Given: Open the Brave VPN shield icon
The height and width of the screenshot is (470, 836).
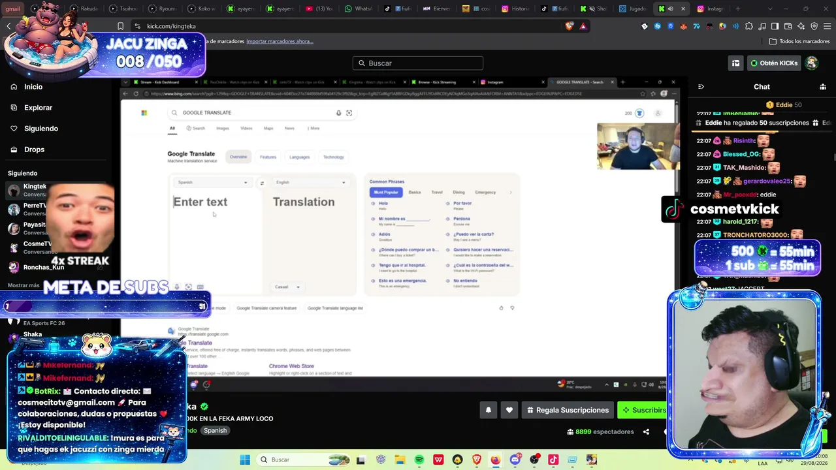Looking at the screenshot, I should (814, 26).
